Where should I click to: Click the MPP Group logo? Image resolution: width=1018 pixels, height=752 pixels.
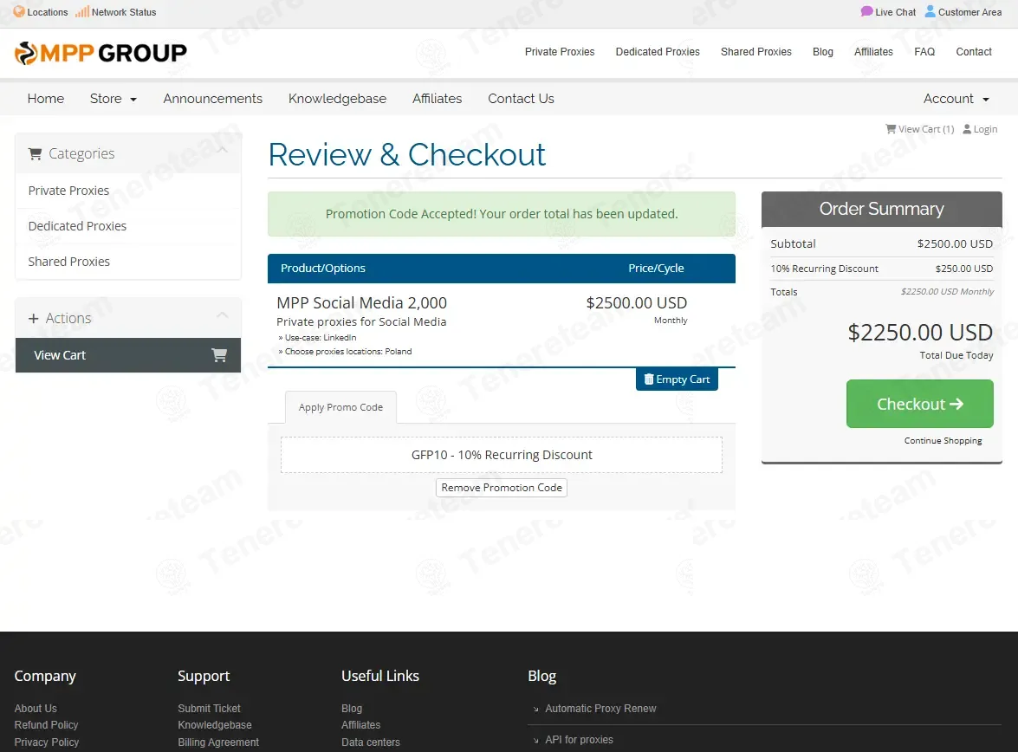[x=101, y=53]
